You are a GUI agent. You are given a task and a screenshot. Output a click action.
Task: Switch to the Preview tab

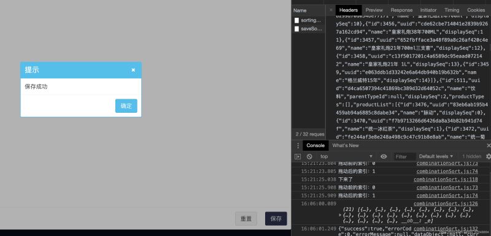coord(374,10)
